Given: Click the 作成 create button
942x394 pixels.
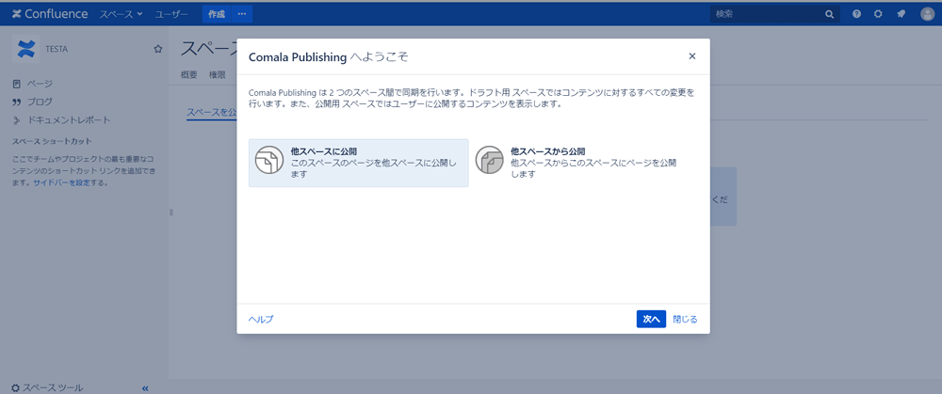Looking at the screenshot, I should (x=217, y=14).
